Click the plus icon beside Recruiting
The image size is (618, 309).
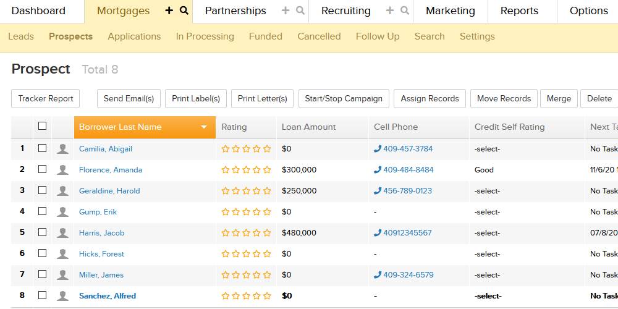tap(390, 11)
